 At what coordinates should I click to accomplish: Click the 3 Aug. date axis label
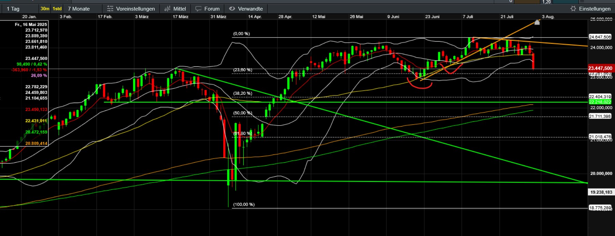[548, 16]
